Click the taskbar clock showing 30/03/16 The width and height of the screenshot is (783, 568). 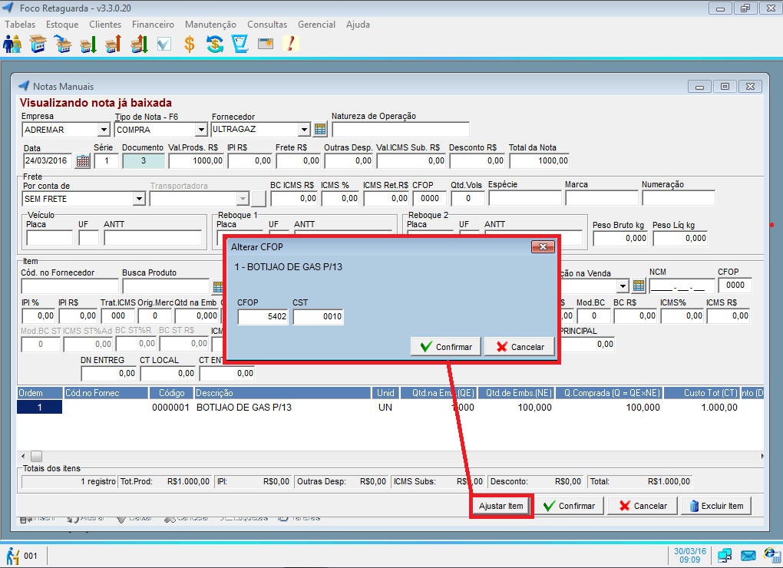coord(689,555)
